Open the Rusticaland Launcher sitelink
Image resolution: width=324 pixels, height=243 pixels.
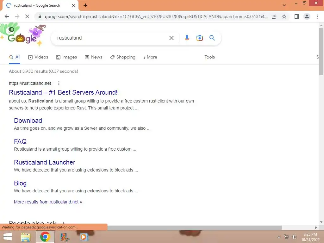45,162
